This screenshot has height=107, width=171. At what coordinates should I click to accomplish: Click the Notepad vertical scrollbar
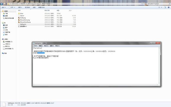click(159, 65)
